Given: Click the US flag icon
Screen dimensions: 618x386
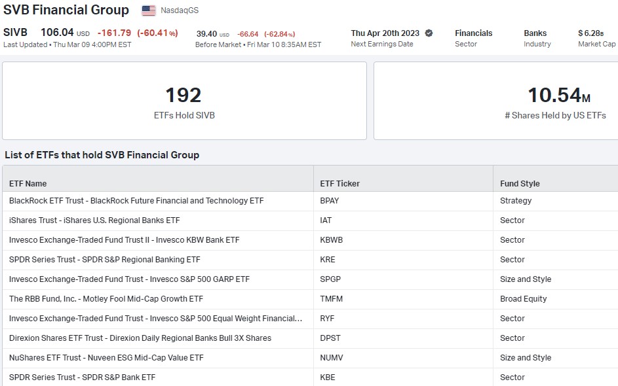Looking at the screenshot, I should tap(149, 10).
